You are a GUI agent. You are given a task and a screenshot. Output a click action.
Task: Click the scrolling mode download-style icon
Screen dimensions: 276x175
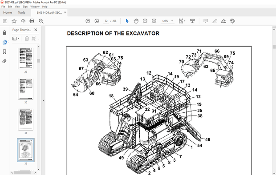click(192, 21)
